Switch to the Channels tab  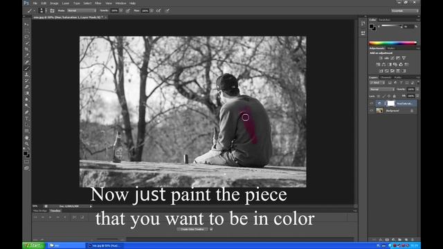pyautogui.click(x=386, y=77)
